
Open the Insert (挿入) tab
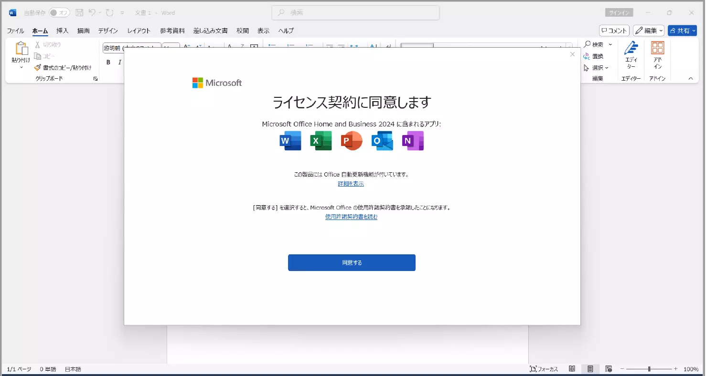click(x=63, y=31)
